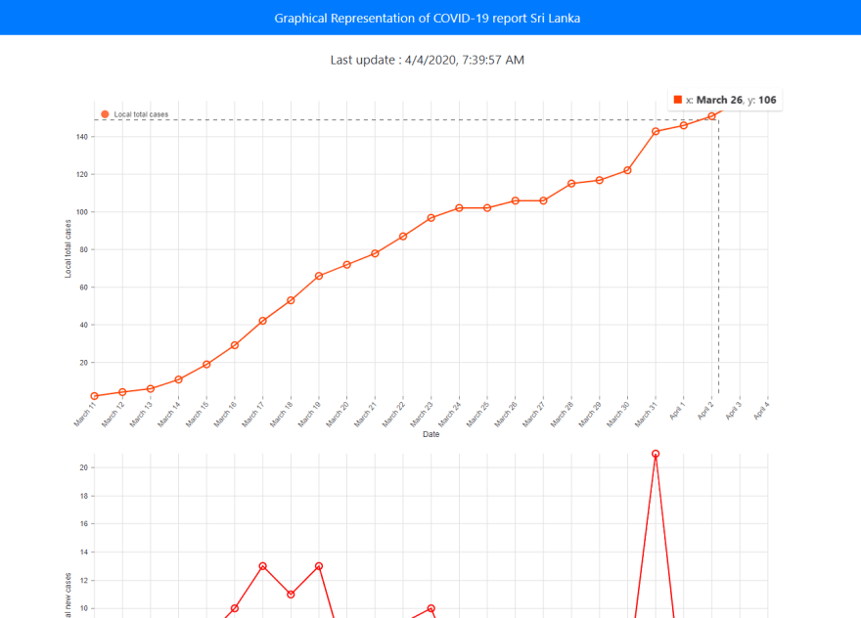Image resolution: width=861 pixels, height=618 pixels.
Task: Click the tooltip showing x: March 26, y: 106
Action: point(725,100)
